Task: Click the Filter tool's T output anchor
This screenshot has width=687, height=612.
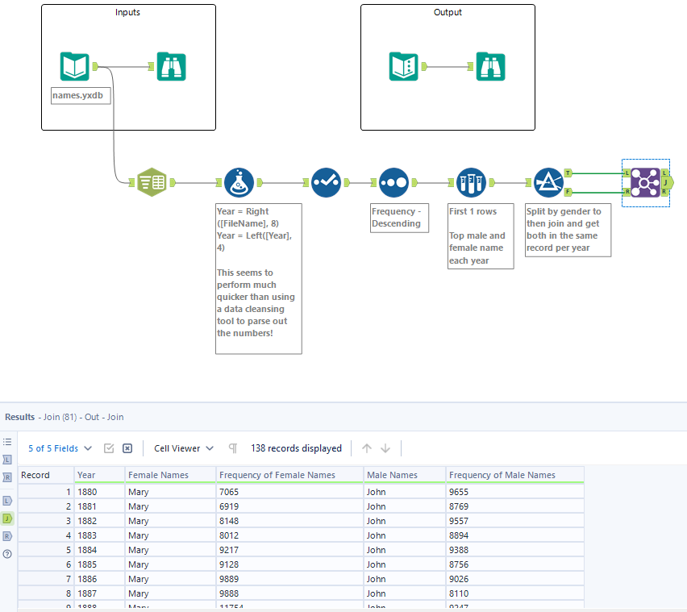Action: pos(568,173)
